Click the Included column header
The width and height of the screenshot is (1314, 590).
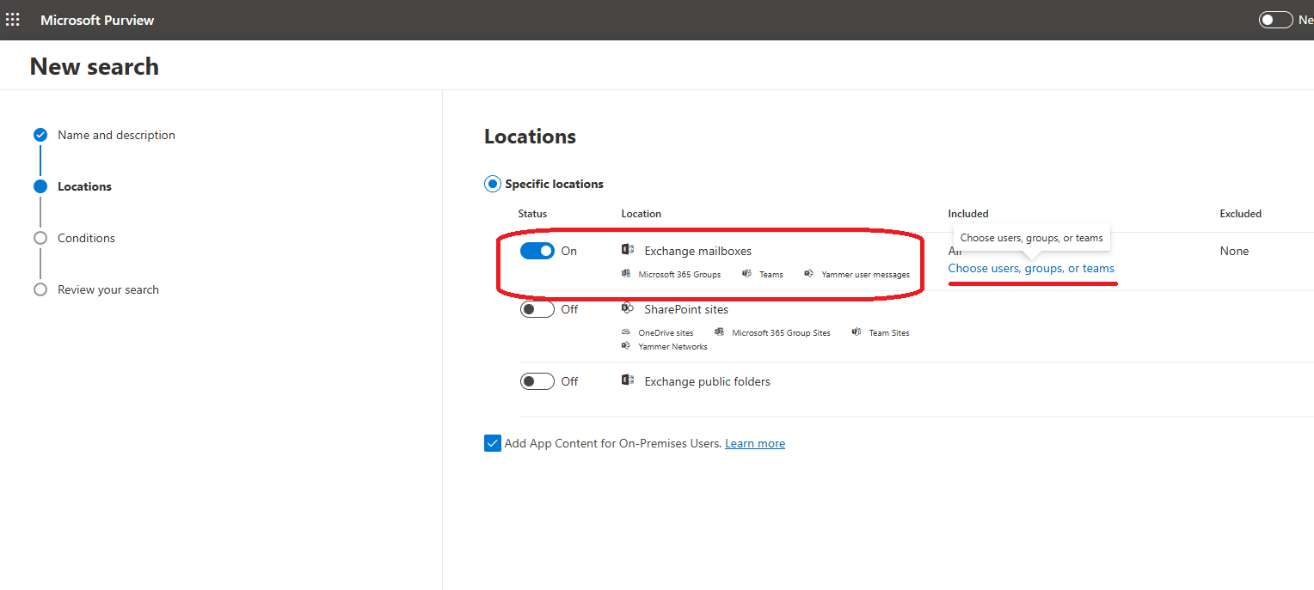968,214
